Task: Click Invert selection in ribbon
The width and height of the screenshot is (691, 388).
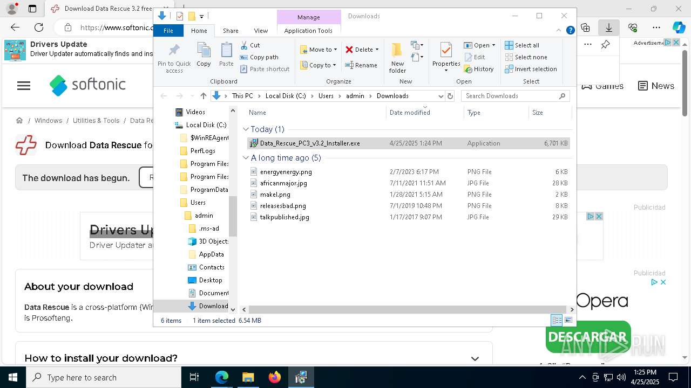Action: (531, 69)
